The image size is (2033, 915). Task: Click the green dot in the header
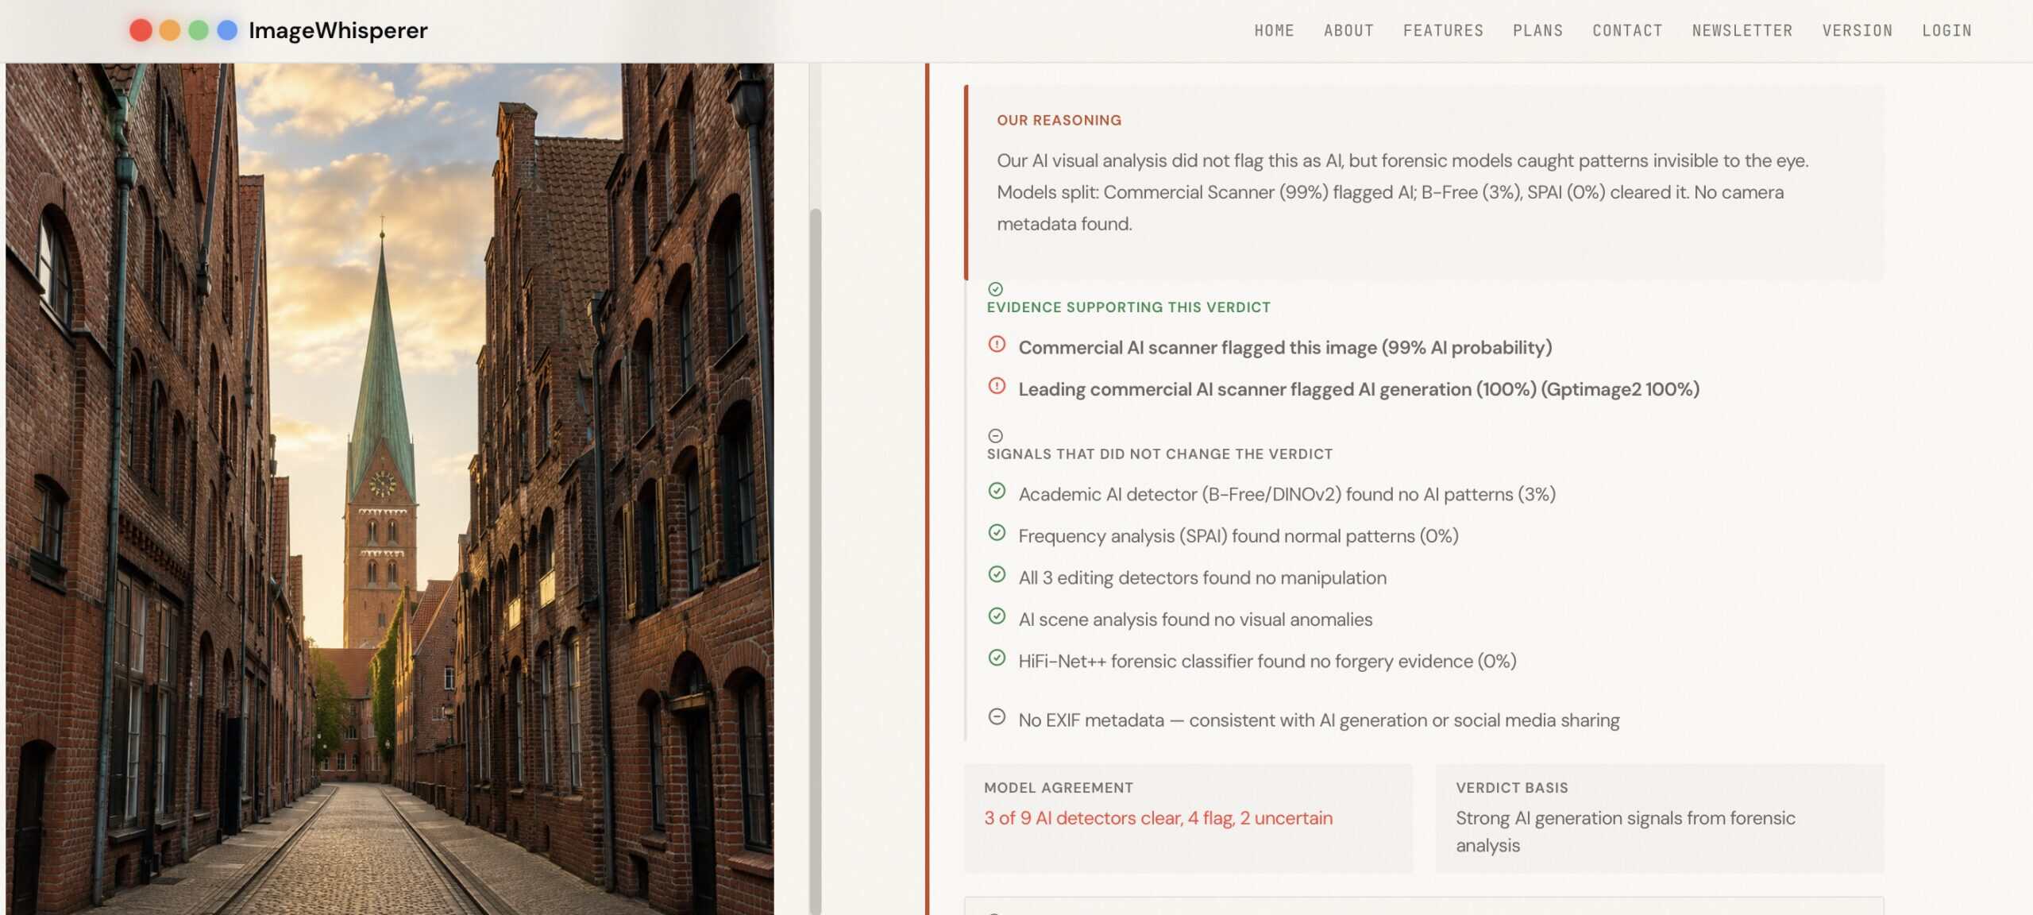point(199,30)
